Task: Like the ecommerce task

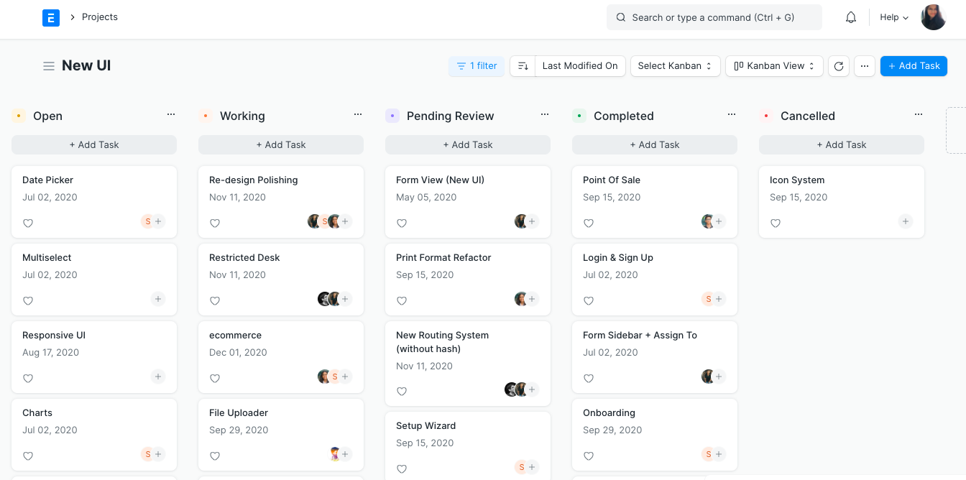Action: [215, 379]
